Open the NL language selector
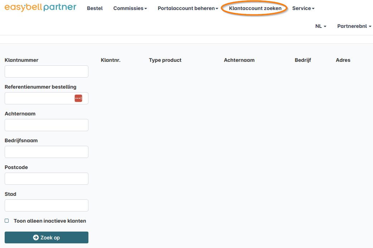The height and width of the screenshot is (248, 373). (x=320, y=26)
